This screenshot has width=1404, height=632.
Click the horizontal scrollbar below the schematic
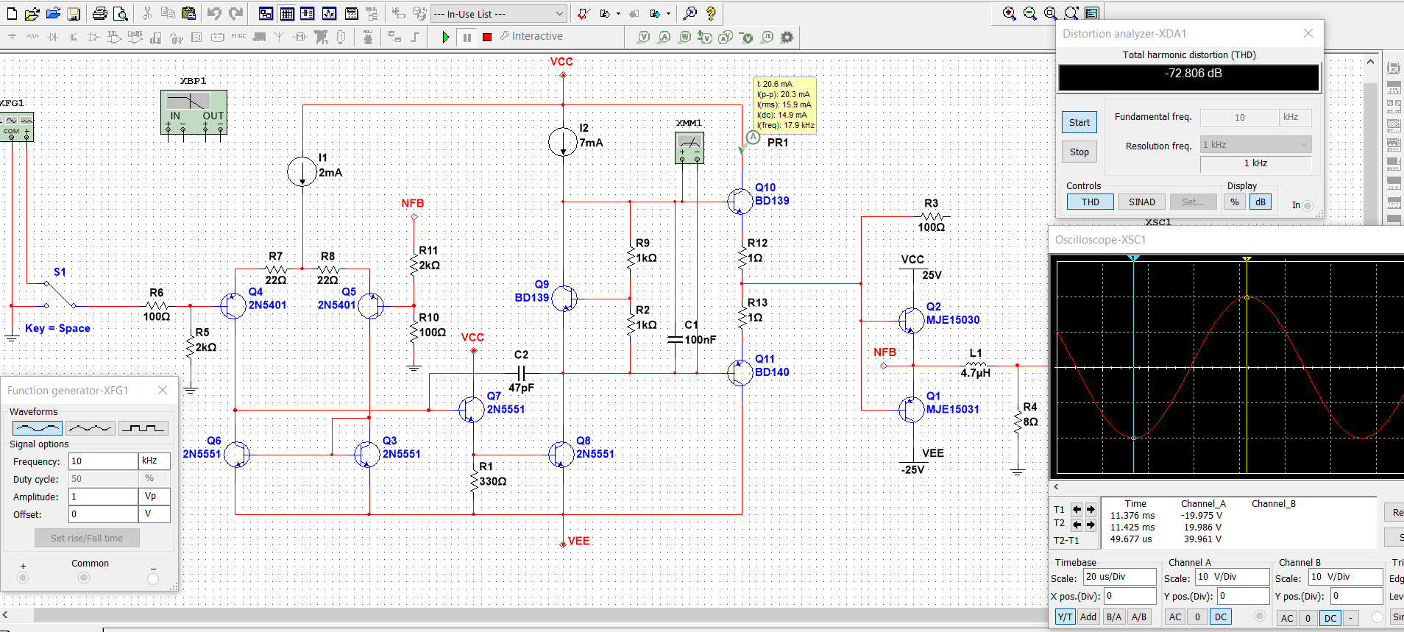(x=541, y=614)
